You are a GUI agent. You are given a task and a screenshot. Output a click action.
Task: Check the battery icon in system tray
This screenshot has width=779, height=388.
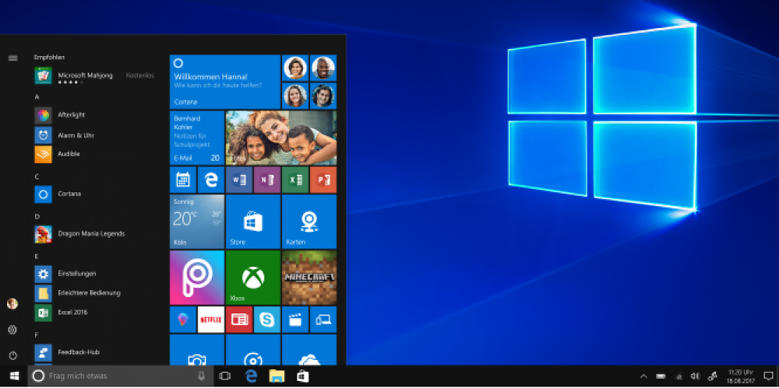point(661,376)
